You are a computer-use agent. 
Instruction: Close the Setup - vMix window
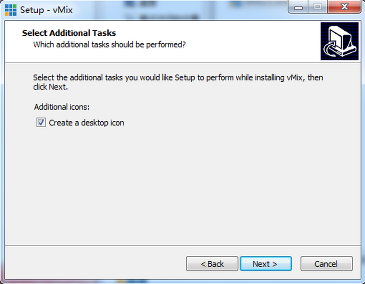click(344, 7)
